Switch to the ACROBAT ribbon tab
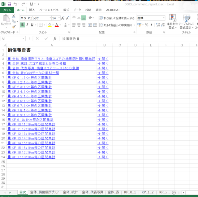 click(113, 10)
